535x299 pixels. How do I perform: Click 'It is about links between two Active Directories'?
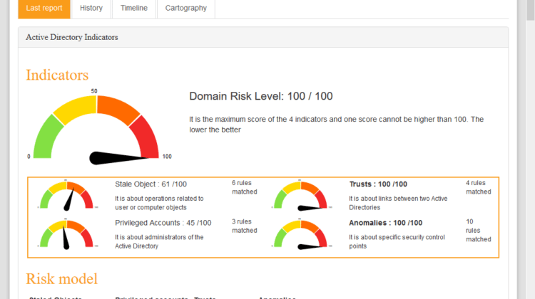tap(398, 203)
